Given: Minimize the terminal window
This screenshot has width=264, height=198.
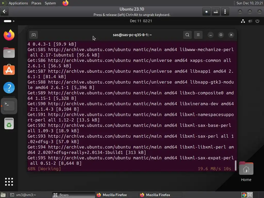Looking at the screenshot, I should (210, 35).
